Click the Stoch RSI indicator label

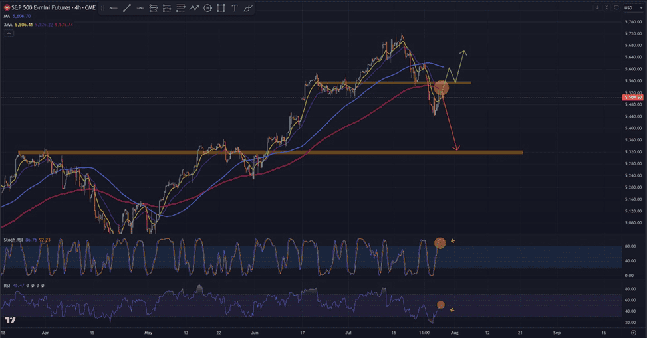tap(13, 240)
